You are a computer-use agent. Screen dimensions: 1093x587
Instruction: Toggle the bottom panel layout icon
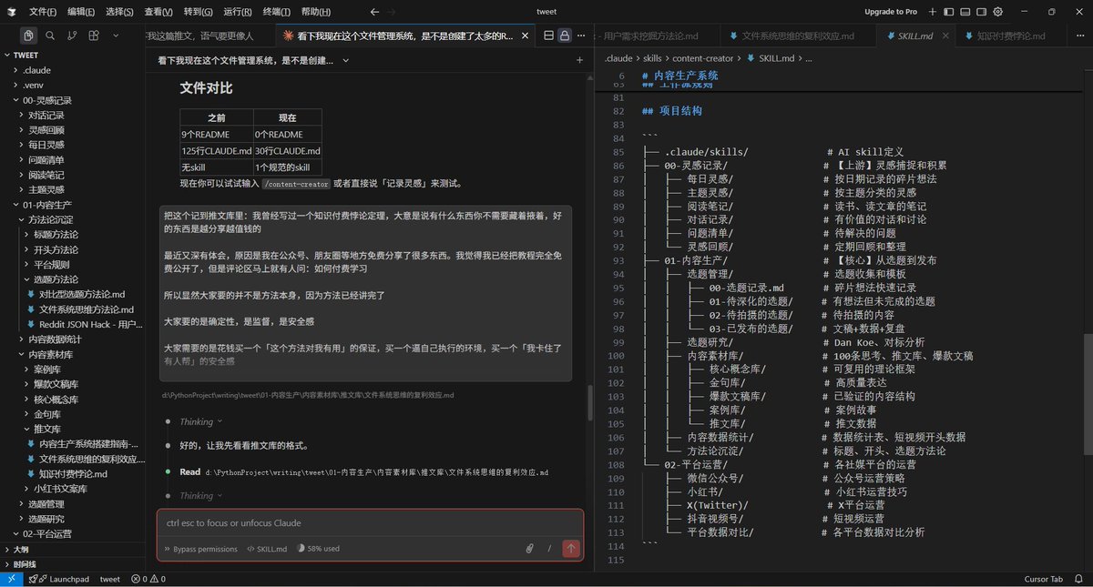pyautogui.click(x=965, y=12)
